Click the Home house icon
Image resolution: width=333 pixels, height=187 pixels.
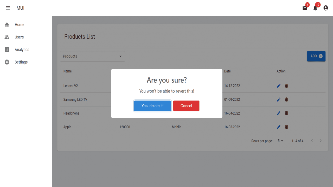7,25
